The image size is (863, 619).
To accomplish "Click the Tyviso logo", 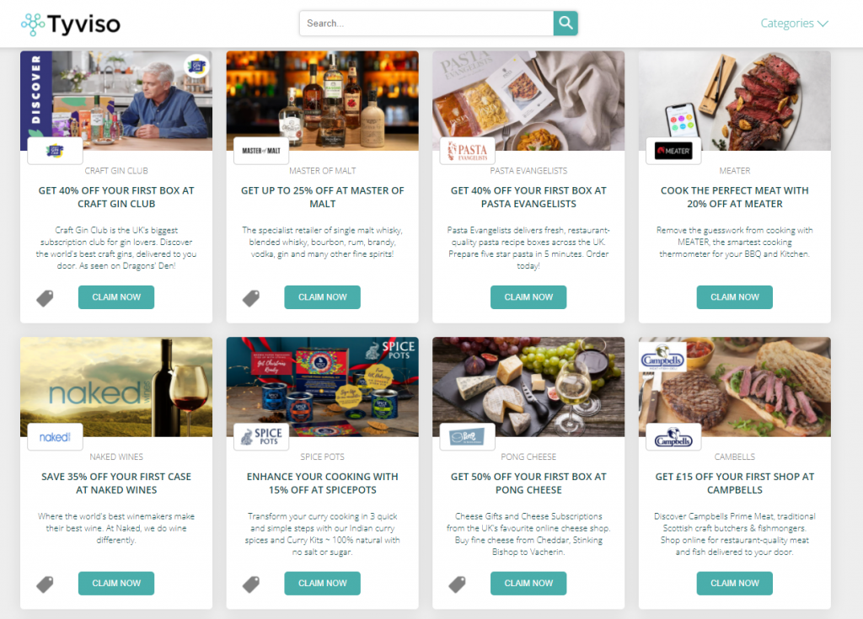I will (x=71, y=24).
